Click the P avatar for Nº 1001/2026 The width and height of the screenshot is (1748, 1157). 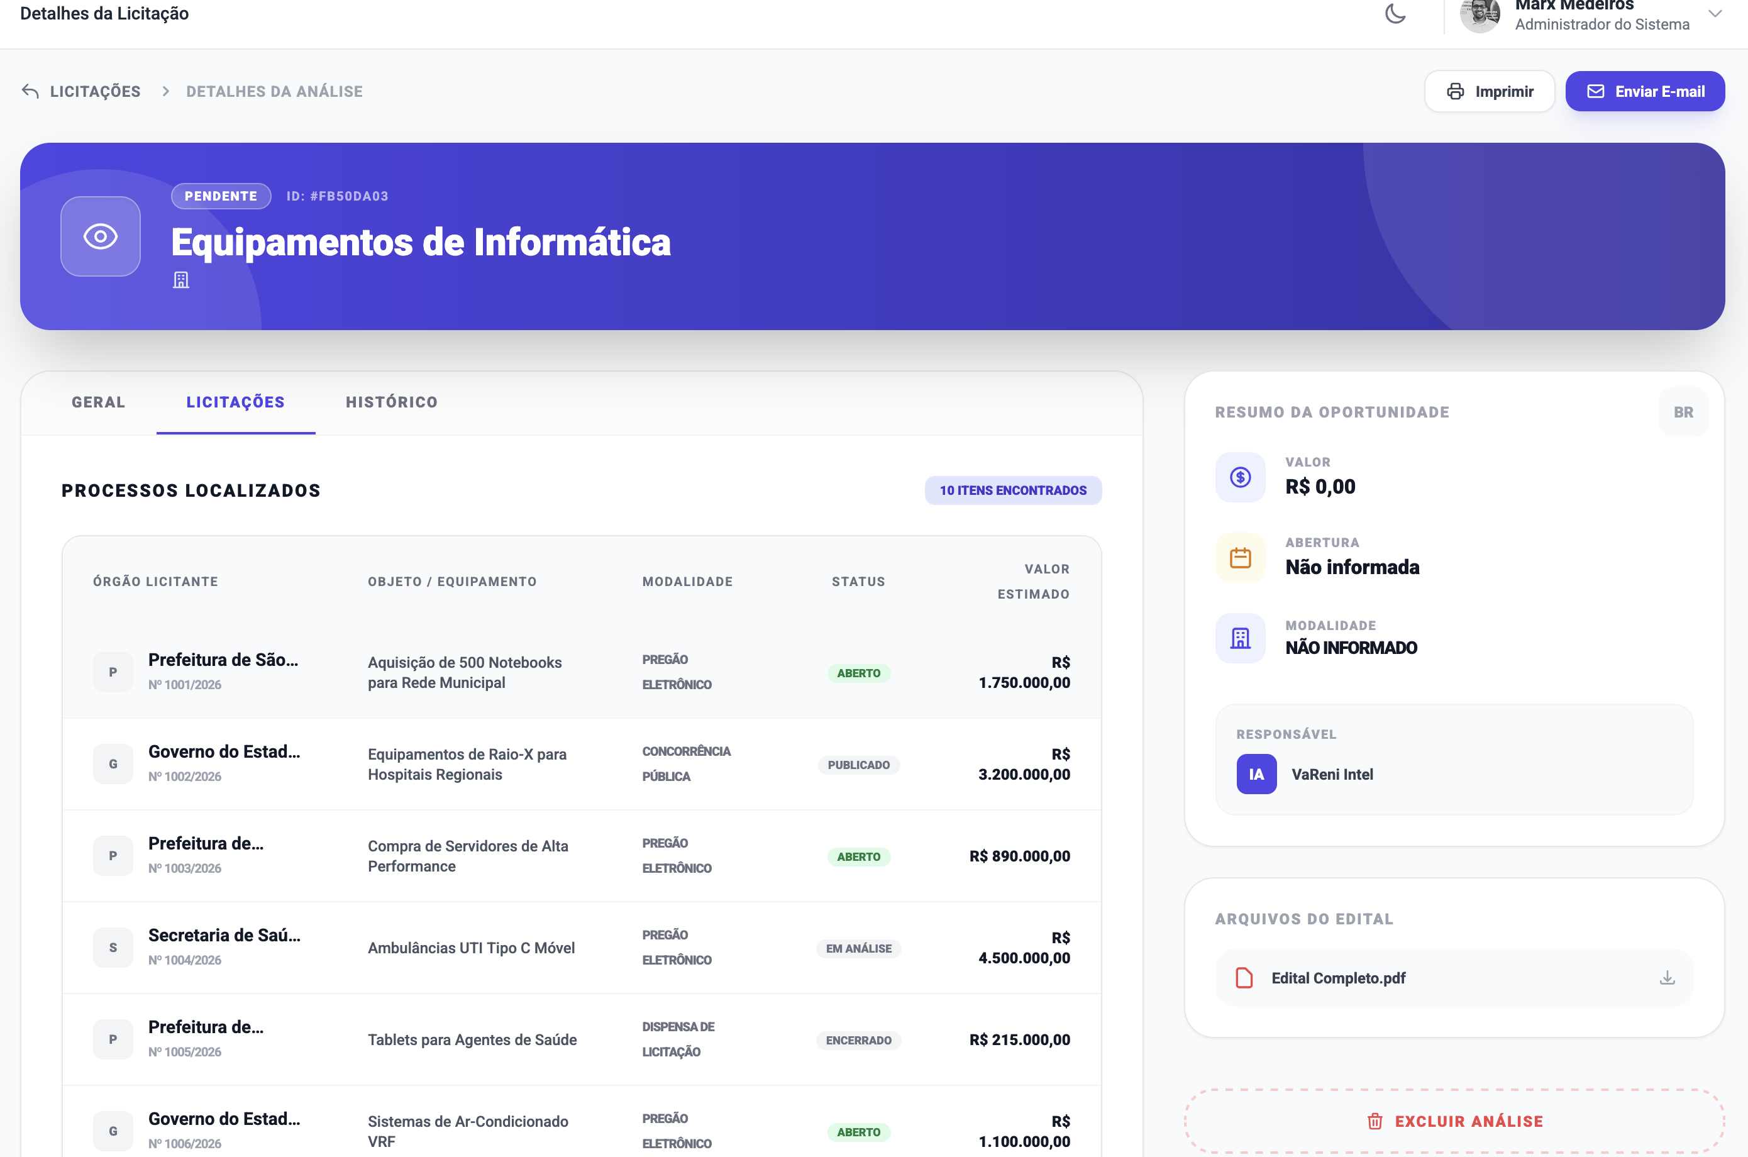[113, 672]
